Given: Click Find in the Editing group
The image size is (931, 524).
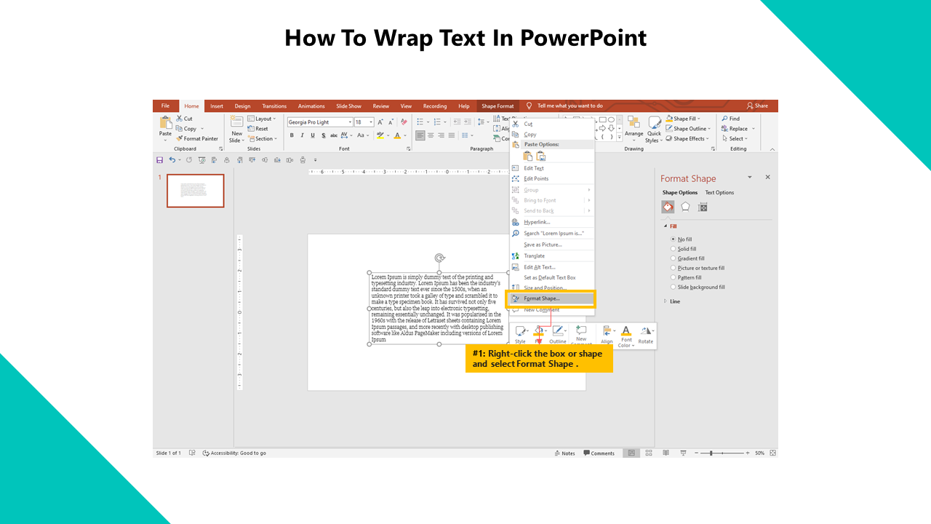Looking at the screenshot, I should 731,119.
